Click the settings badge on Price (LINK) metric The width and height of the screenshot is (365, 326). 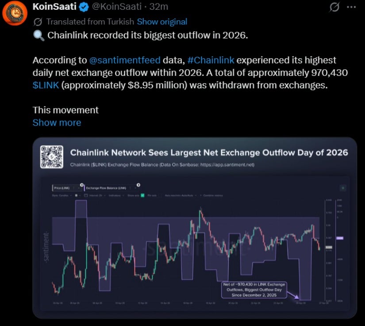tap(82, 185)
